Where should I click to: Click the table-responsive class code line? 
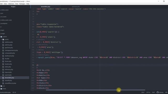coord(47,24)
